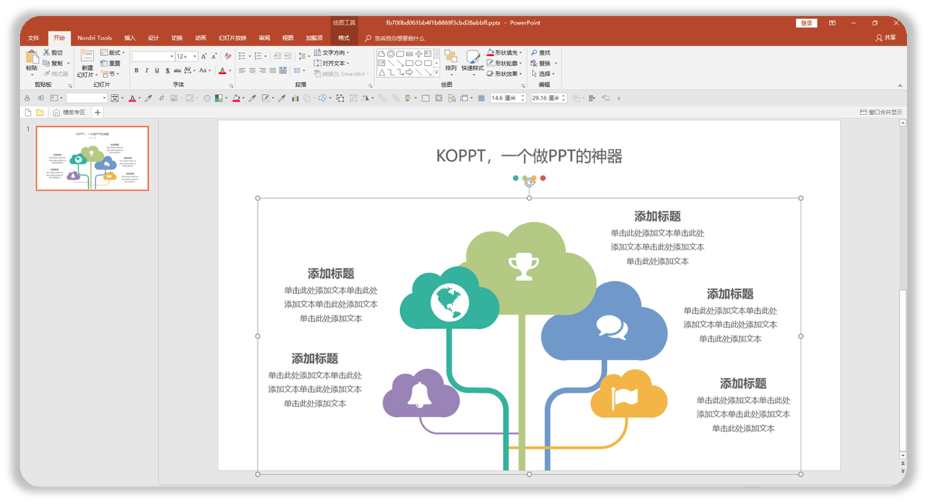Click Find (查找) magnifier
The image size is (927, 503).
click(x=541, y=53)
